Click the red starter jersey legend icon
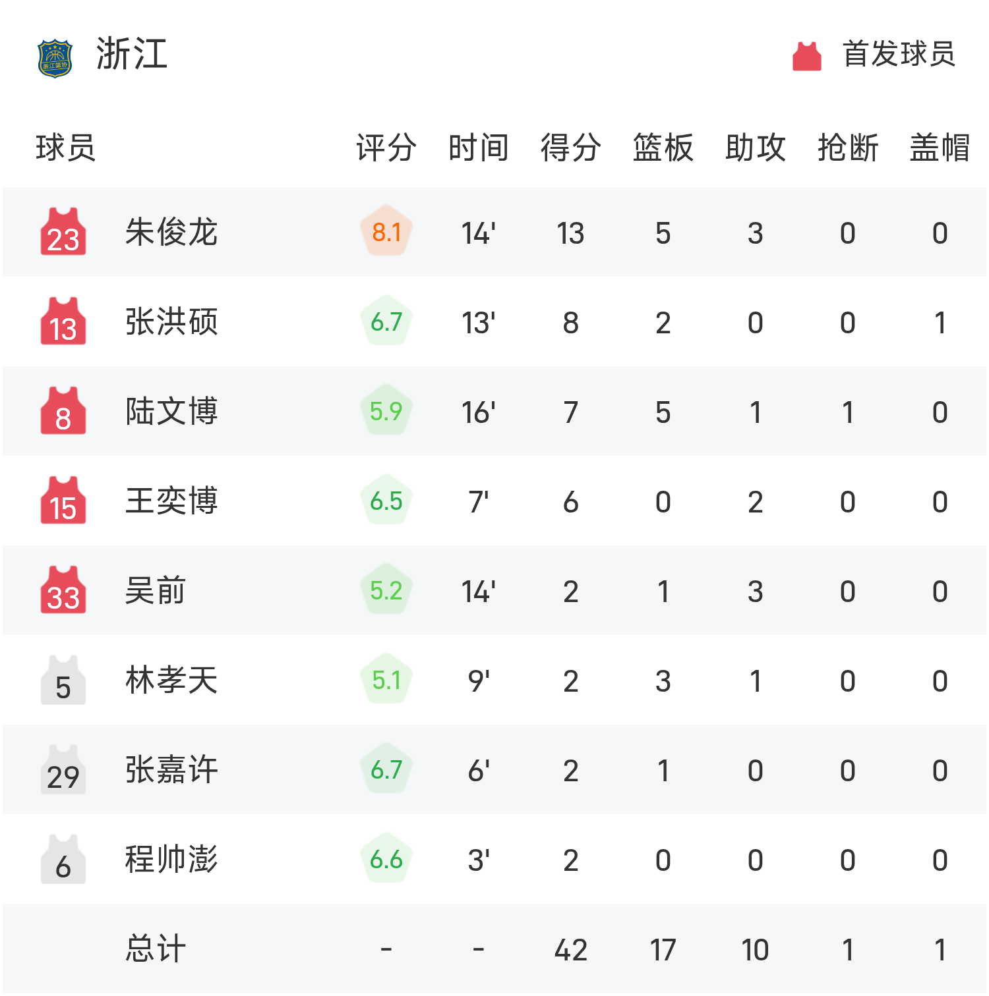Screen dimensions: 989x996 806,56
